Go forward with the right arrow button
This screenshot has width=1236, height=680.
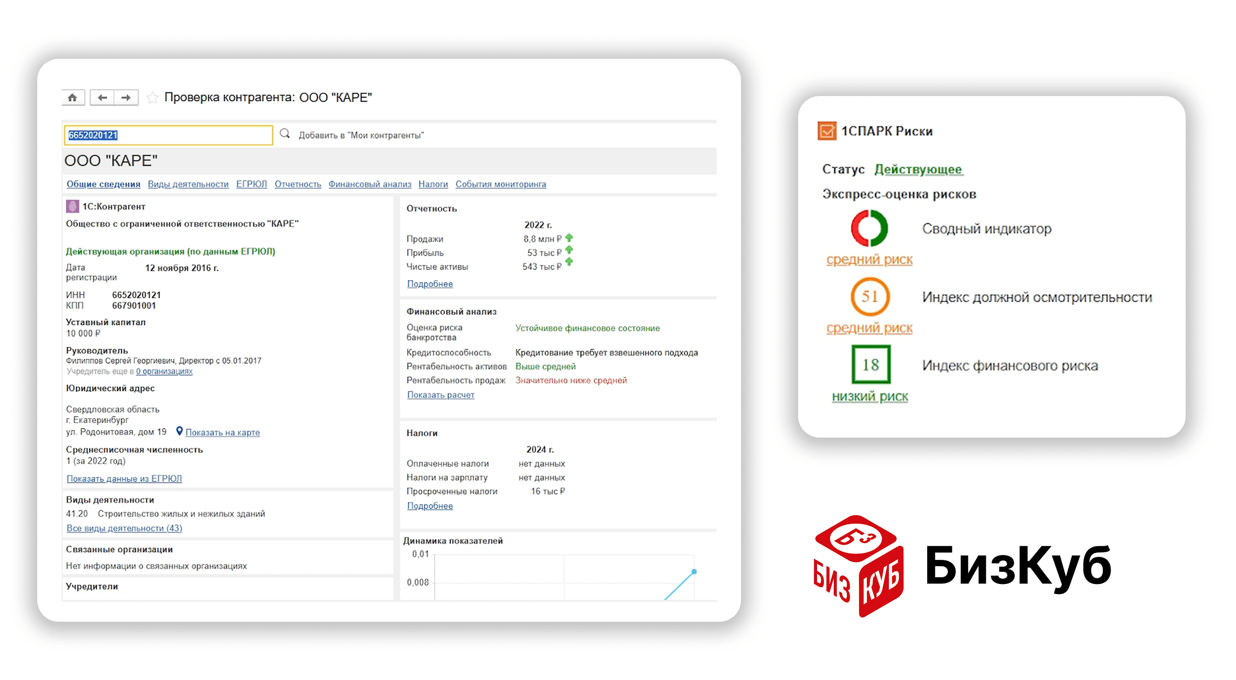click(126, 98)
